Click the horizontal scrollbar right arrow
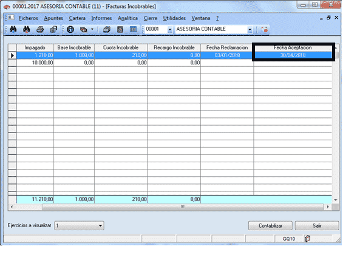 tap(328, 207)
